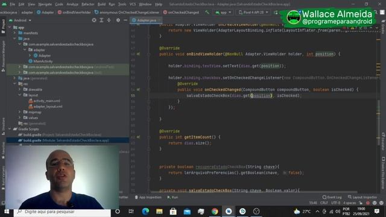Expand the manifests folder
This screenshot has width=386, height=217.
[x=14, y=33]
